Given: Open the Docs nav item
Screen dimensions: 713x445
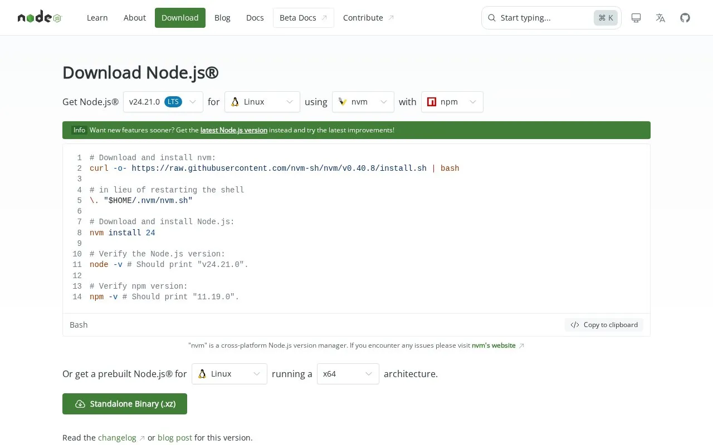Looking at the screenshot, I should coord(255,18).
